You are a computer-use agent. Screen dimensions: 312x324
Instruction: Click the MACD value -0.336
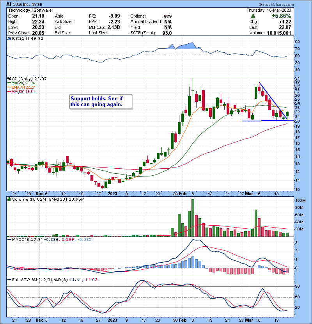click(51, 239)
